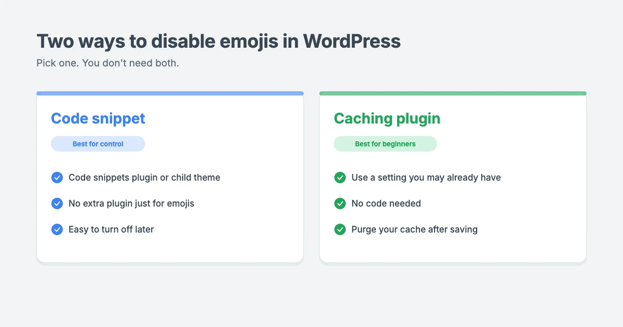Click the title 'Two ways to disable emojis in WordPress'
This screenshot has height=327, width=623.
pyautogui.click(x=219, y=41)
